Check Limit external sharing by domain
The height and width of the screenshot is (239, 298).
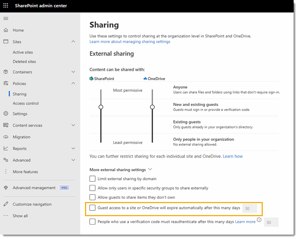[x=92, y=179]
